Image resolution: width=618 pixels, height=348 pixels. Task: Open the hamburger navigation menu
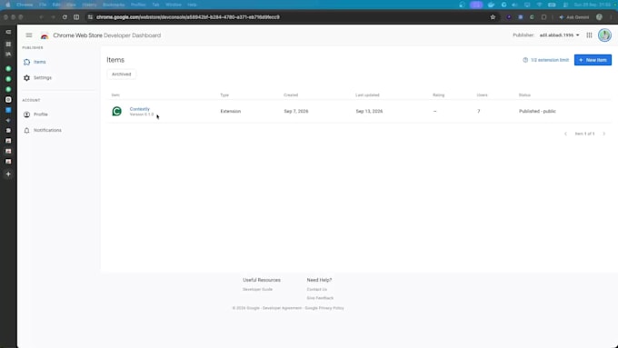(x=29, y=35)
